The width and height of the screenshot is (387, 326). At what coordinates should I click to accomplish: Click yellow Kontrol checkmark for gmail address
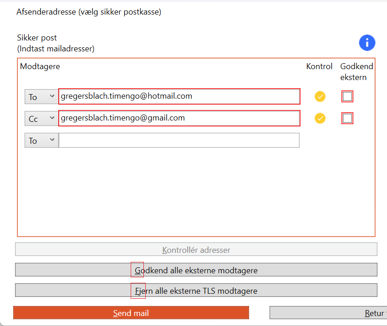(320, 118)
